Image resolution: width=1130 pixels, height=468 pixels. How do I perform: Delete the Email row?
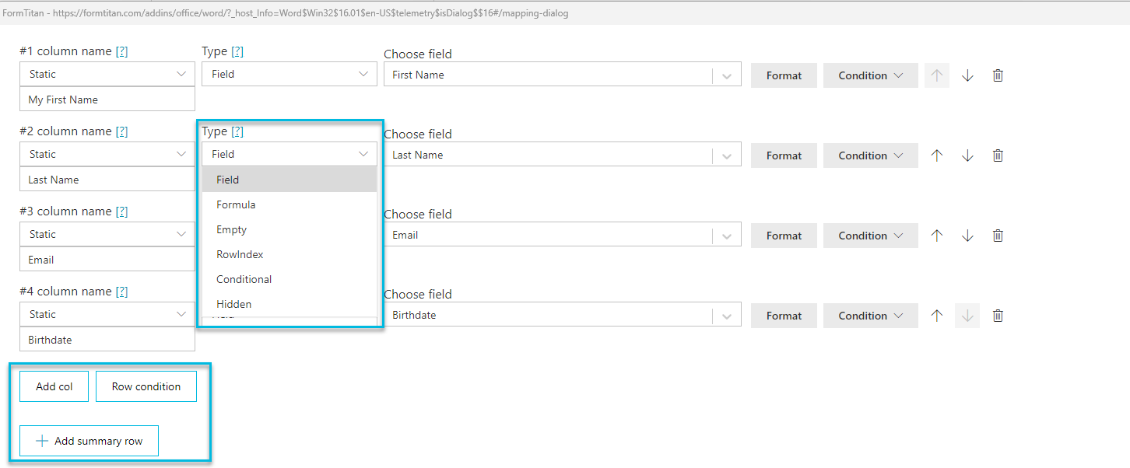[998, 235]
